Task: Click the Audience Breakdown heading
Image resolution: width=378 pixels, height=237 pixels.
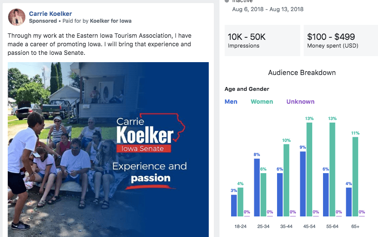Action: [x=302, y=73]
